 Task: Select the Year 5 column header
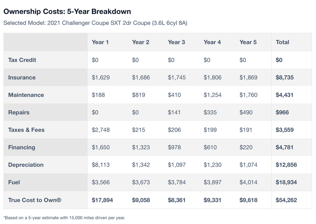point(248,42)
